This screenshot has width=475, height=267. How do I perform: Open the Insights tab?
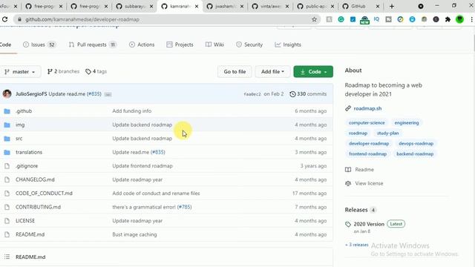coord(288,44)
